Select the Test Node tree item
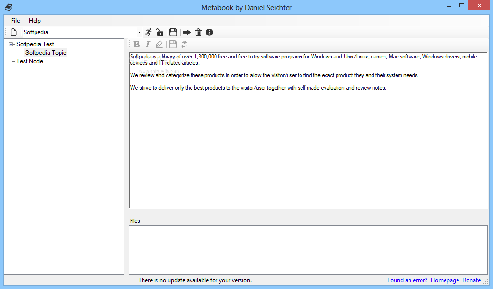The height and width of the screenshot is (289, 493). 30,61
